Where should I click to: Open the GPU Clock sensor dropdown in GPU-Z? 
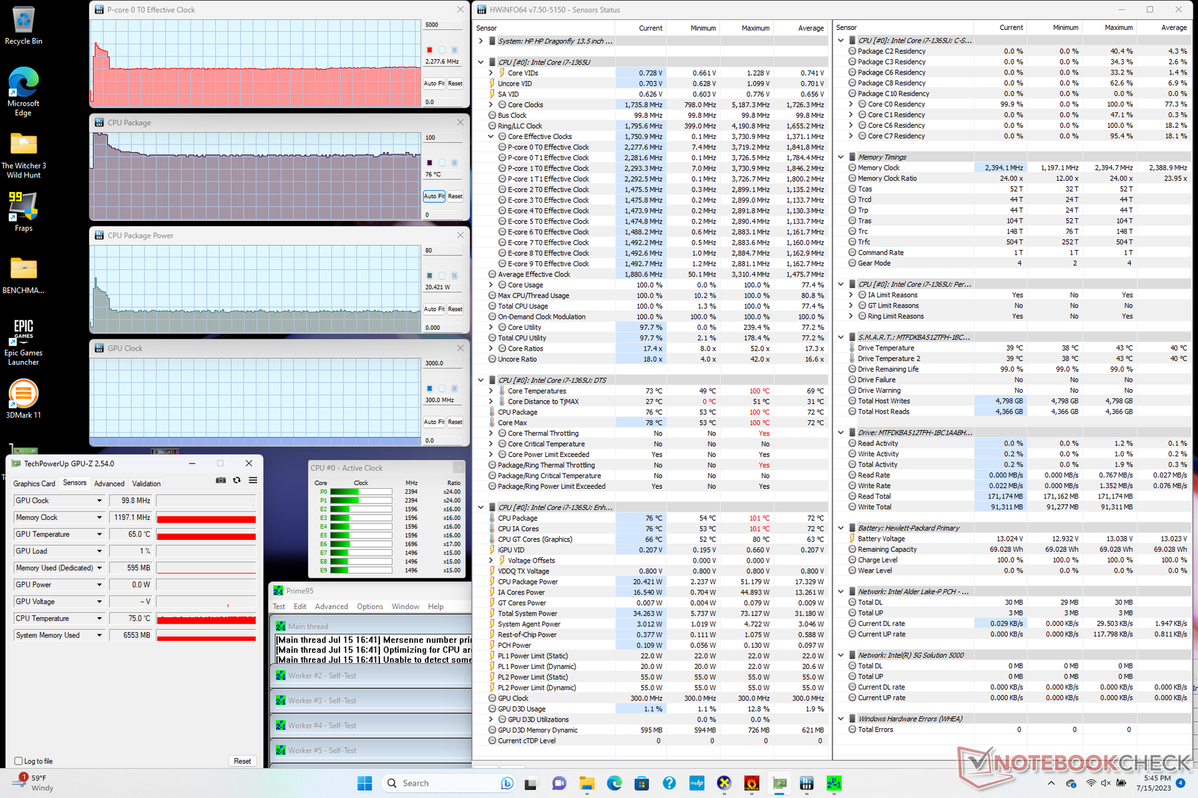(99, 501)
